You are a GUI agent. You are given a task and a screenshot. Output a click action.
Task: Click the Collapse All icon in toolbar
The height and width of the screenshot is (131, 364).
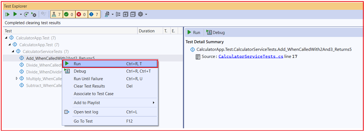[133, 14]
